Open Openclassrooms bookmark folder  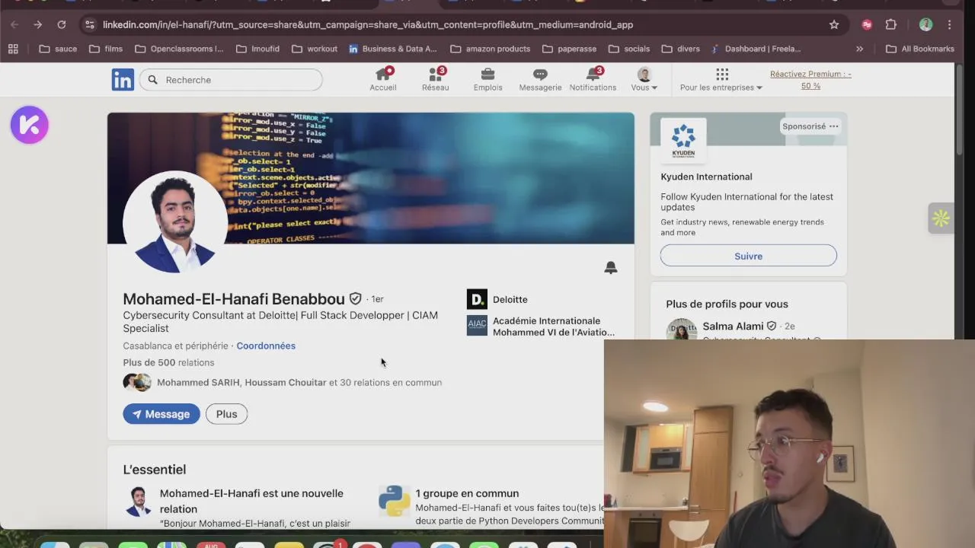coord(179,49)
